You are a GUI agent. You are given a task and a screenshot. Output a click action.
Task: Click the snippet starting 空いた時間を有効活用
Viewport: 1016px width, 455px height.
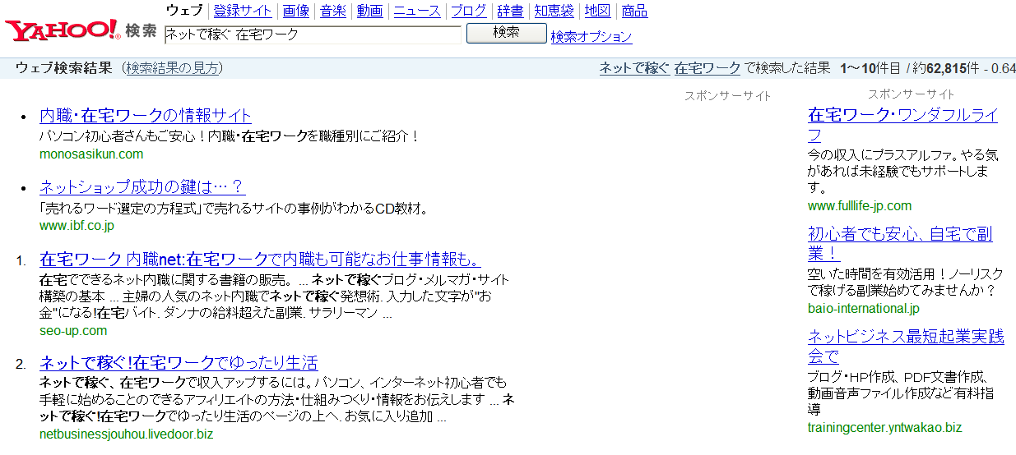906,283
